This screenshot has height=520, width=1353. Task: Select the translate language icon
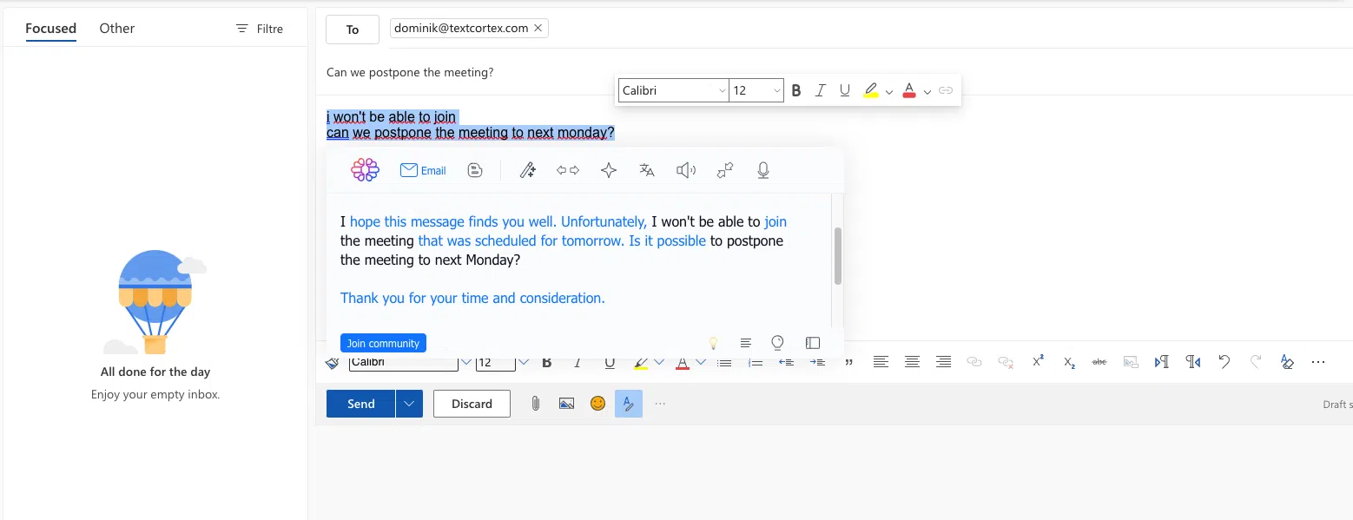(x=647, y=170)
